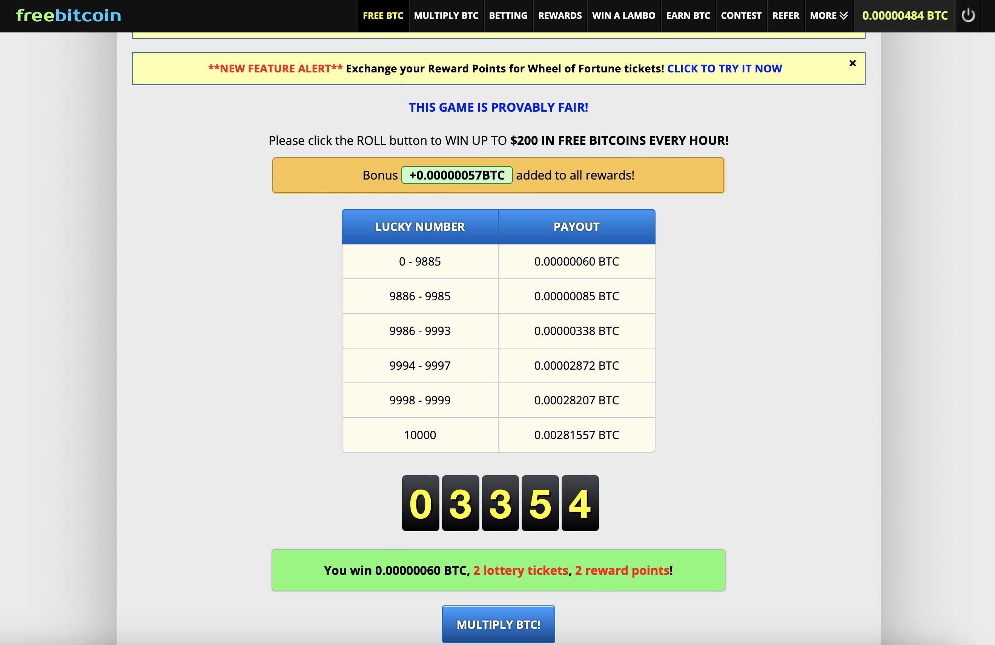Select the 9998 - 9999 range cell
The height and width of the screenshot is (645, 995).
pyautogui.click(x=420, y=401)
